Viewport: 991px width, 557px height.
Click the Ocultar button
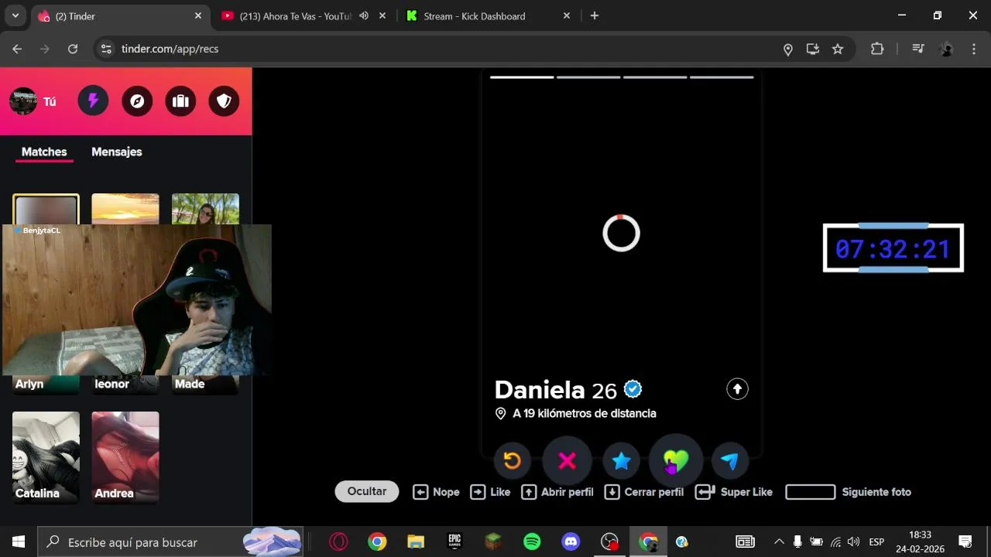click(x=367, y=491)
